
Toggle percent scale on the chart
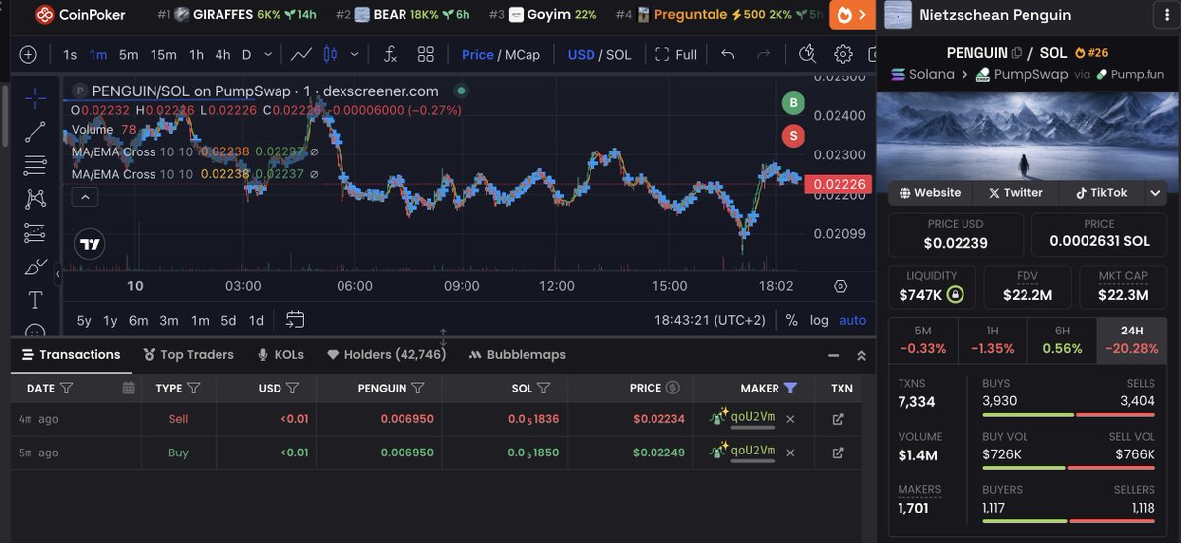coord(791,320)
